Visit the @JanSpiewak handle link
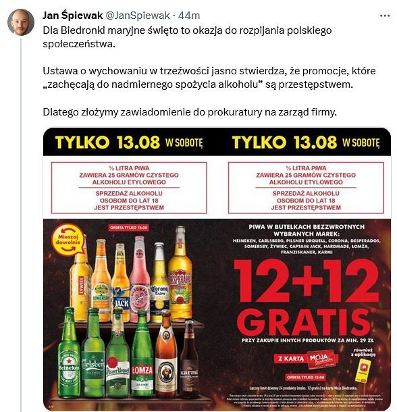This screenshot has width=397, height=412. [x=138, y=16]
